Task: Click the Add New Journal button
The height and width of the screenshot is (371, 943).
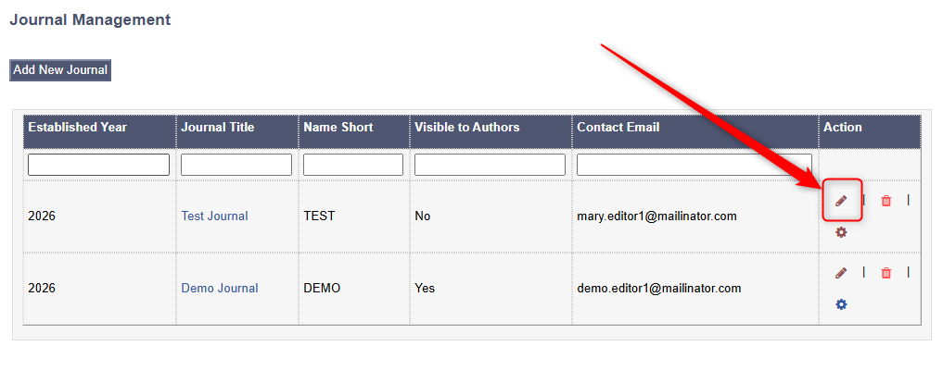Action: (60, 69)
